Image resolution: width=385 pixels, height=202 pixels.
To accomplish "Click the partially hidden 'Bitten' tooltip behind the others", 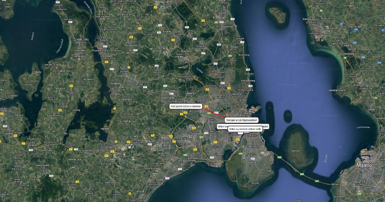I will click(x=222, y=126).
